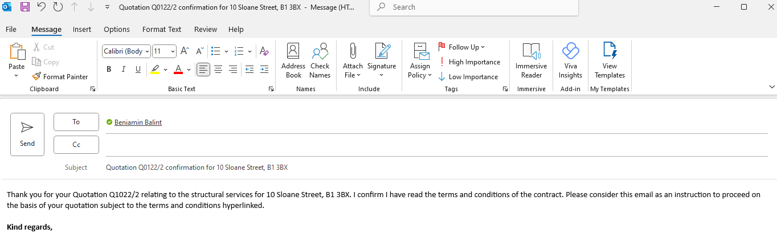Image resolution: width=777 pixels, height=237 pixels.
Task: Click the Subject field text
Action: pyautogui.click(x=197, y=167)
